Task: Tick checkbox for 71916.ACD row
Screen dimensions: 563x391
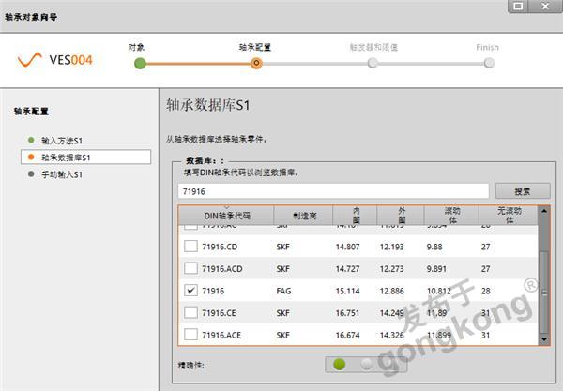Action: click(x=190, y=268)
